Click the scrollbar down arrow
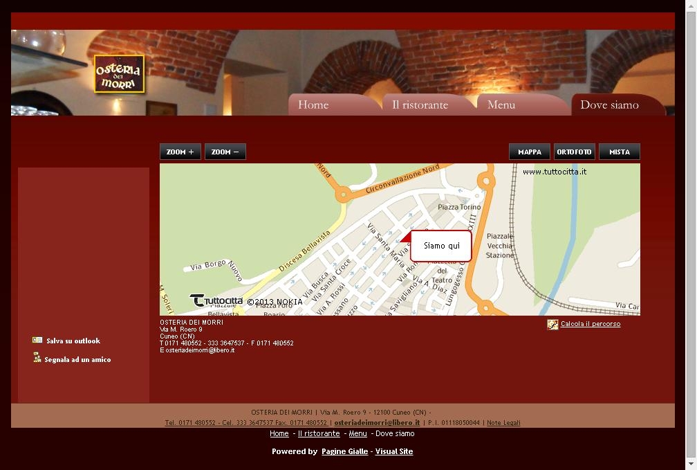 [691, 464]
